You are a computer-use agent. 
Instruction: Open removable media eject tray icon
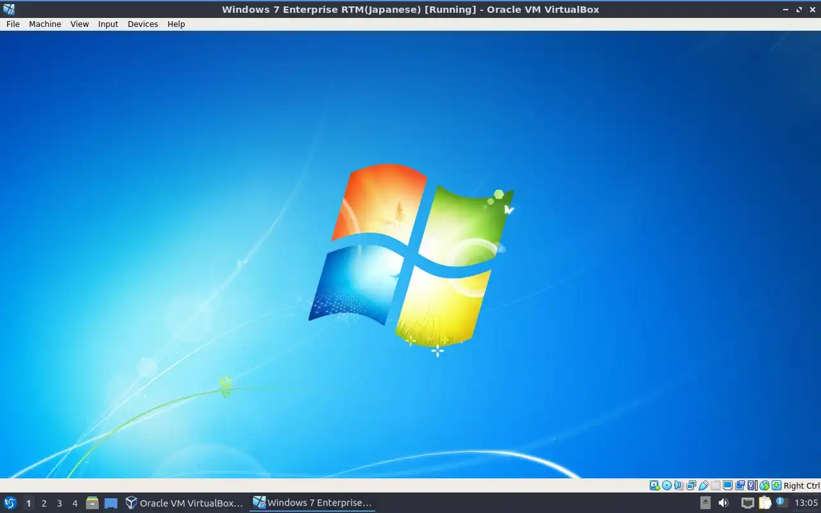tap(705, 503)
